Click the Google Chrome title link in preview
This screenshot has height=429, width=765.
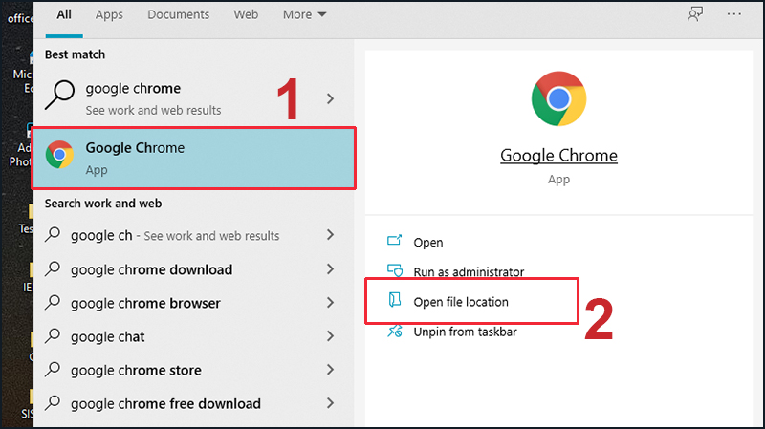558,156
